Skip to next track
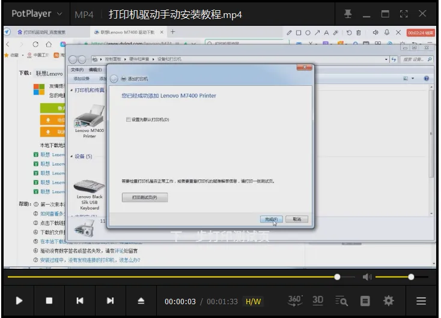Viewport: 441px width, 318px height. point(111,301)
